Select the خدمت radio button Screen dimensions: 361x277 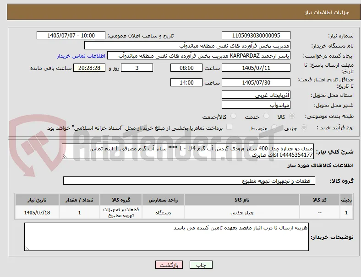[x=266, y=116]
